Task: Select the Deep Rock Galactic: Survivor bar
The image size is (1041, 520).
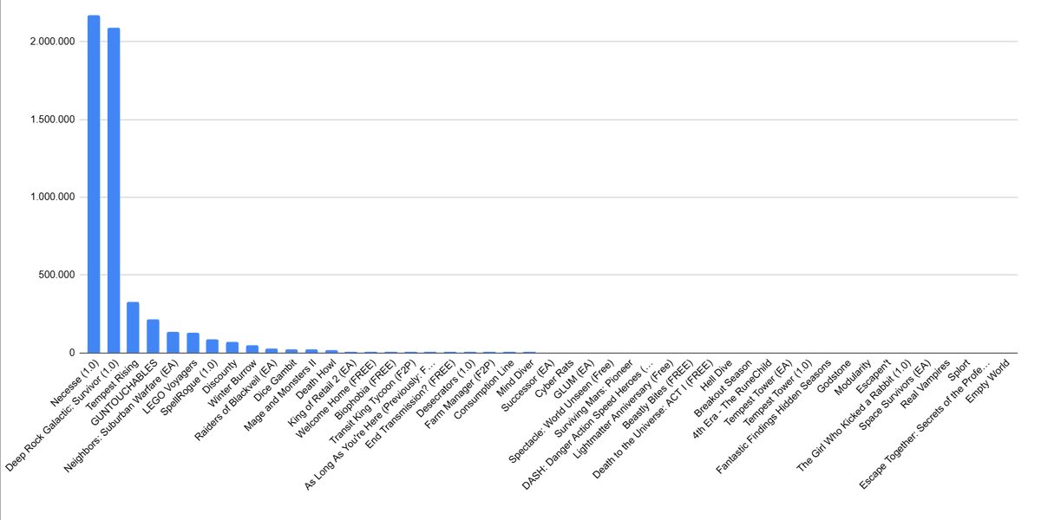Action: click(114, 191)
